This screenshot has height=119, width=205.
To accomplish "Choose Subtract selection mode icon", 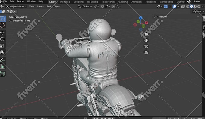I will pyautogui.click(x=8, y=11).
